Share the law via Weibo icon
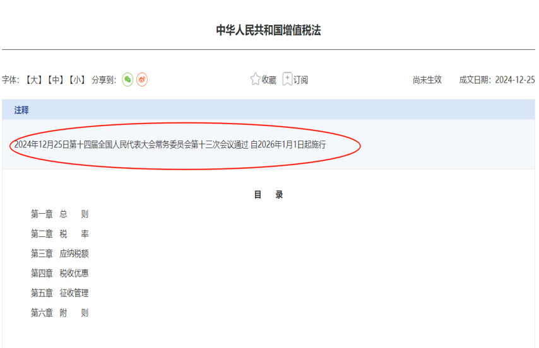 [x=142, y=80]
